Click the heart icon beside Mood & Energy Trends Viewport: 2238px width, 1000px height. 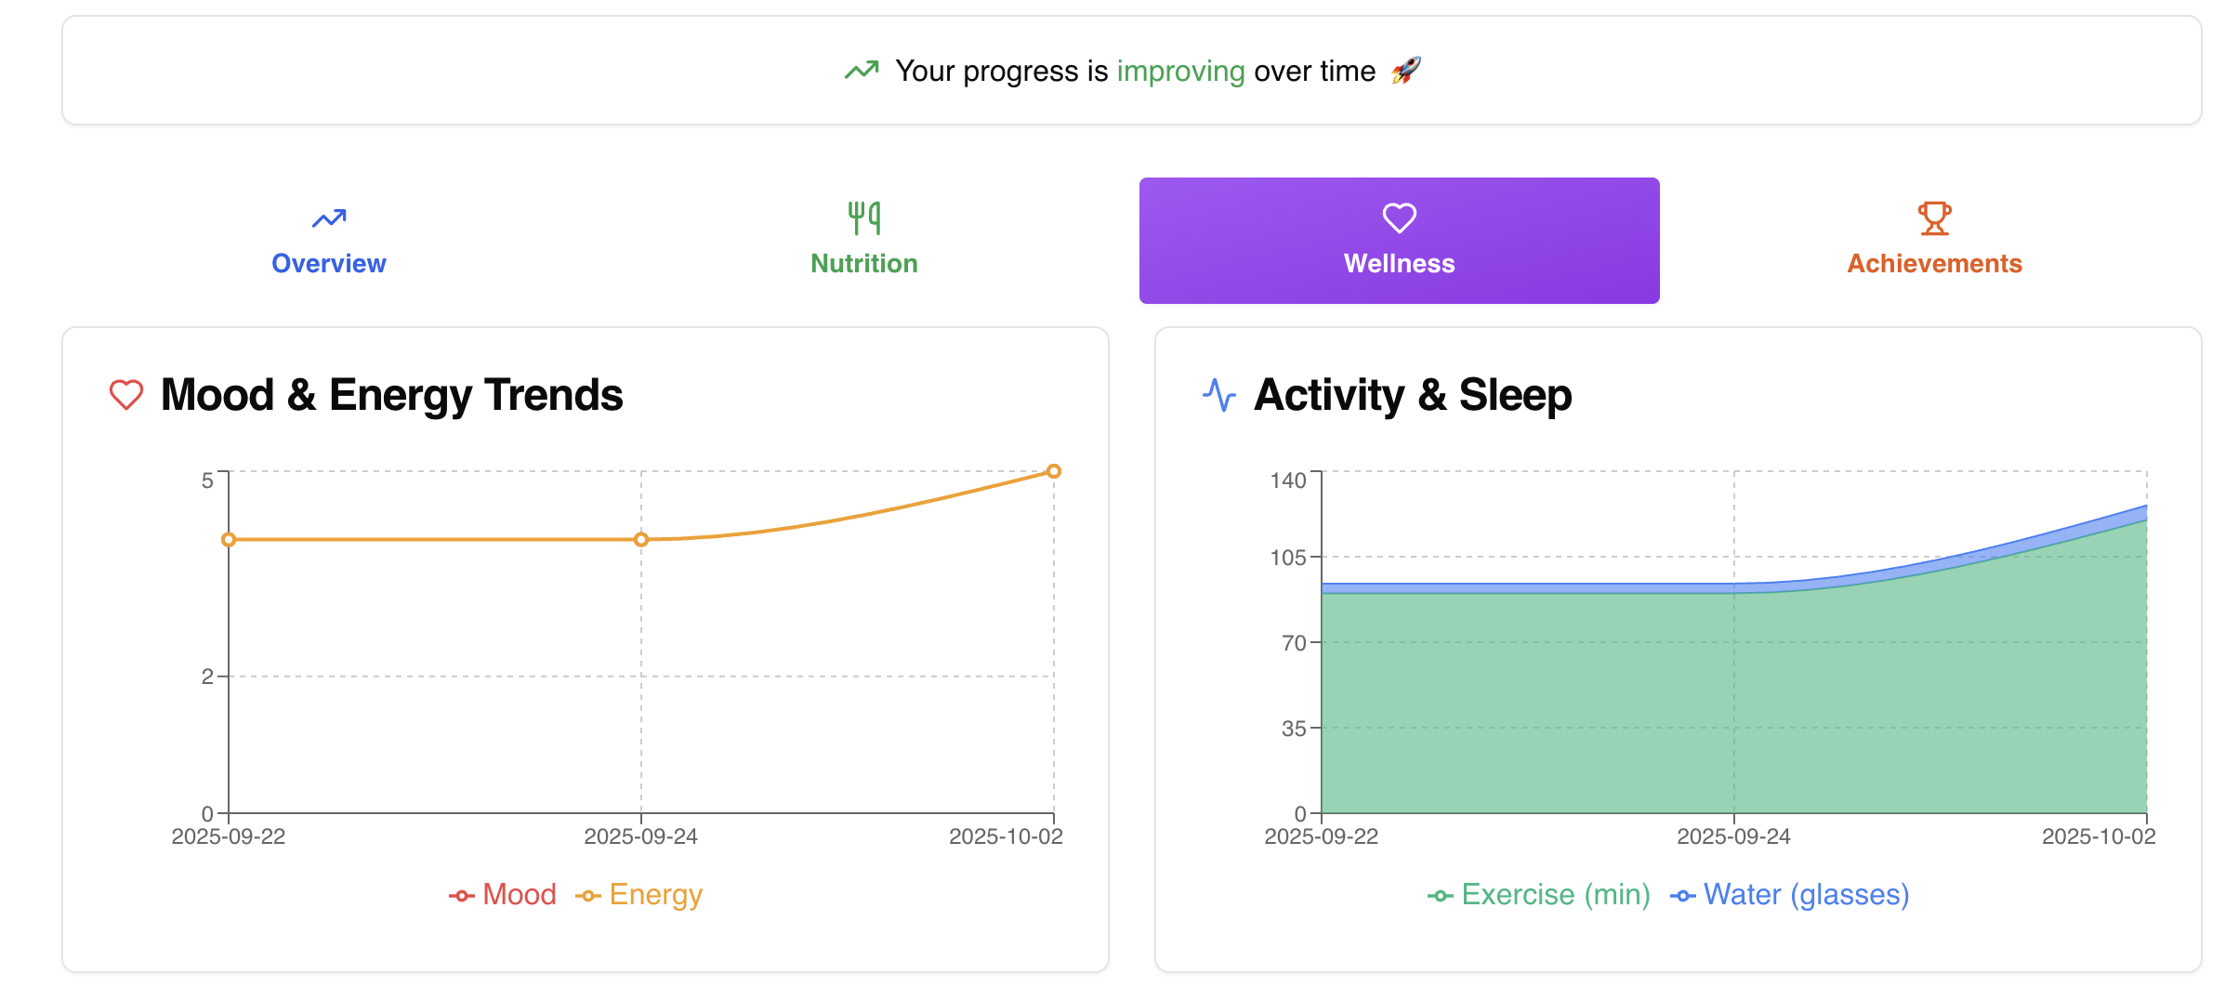[125, 395]
